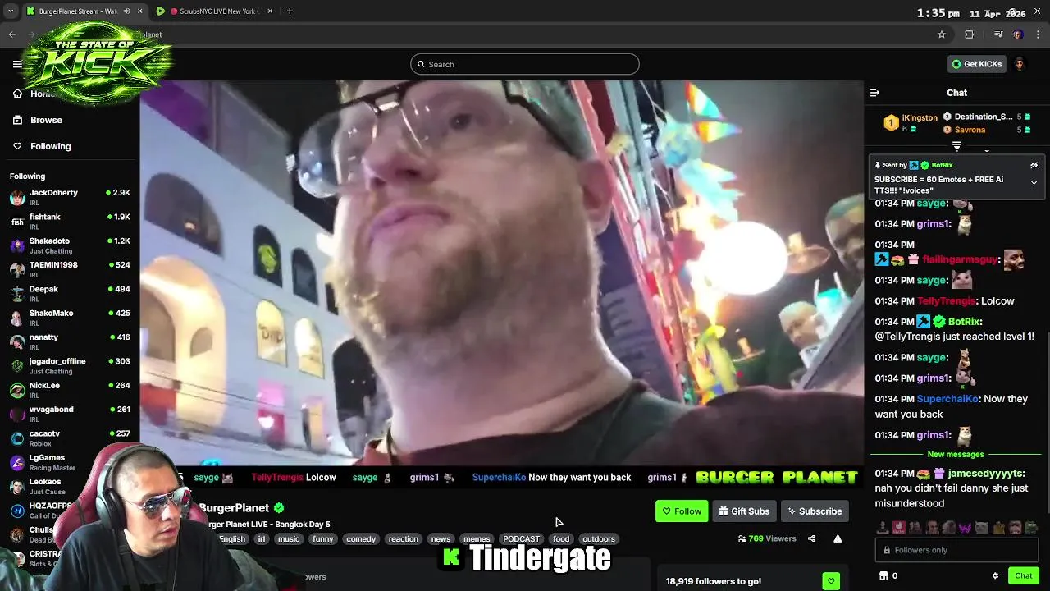Open wvagabond channel in sidebar
Image resolution: width=1050 pixels, height=591 pixels.
70,414
